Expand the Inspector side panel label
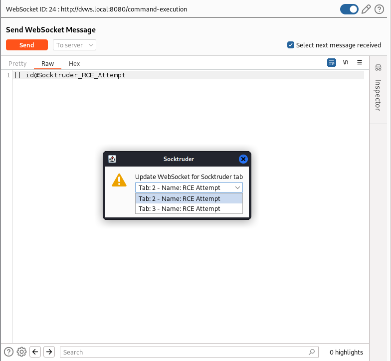Image resolution: width=391 pixels, height=361 pixels. pyautogui.click(x=378, y=95)
